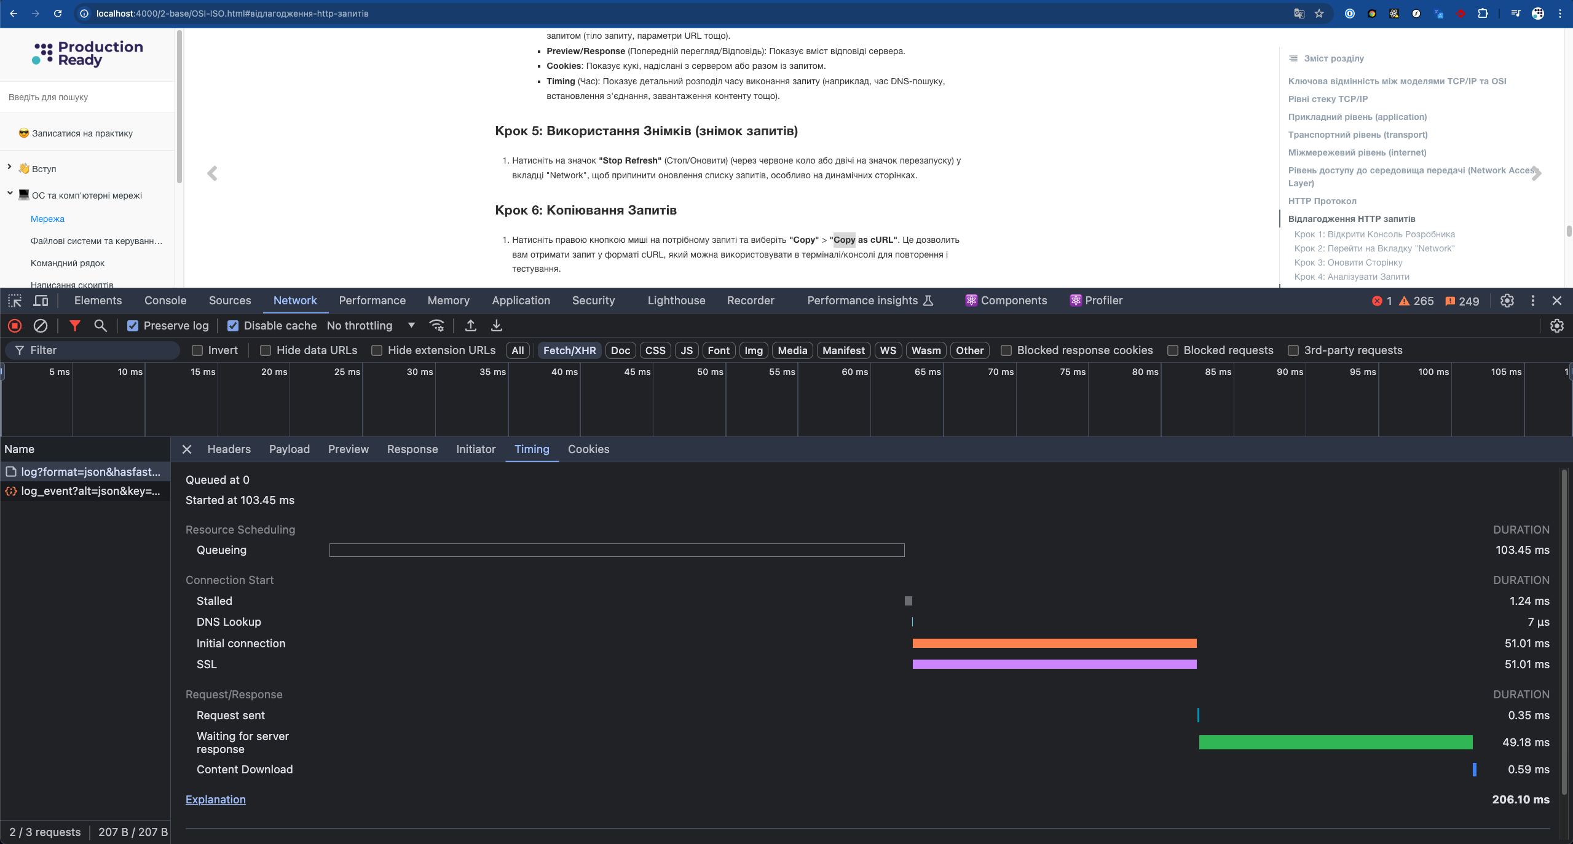This screenshot has width=1573, height=844.
Task: Enable Hide data URLs checkbox
Action: (266, 350)
